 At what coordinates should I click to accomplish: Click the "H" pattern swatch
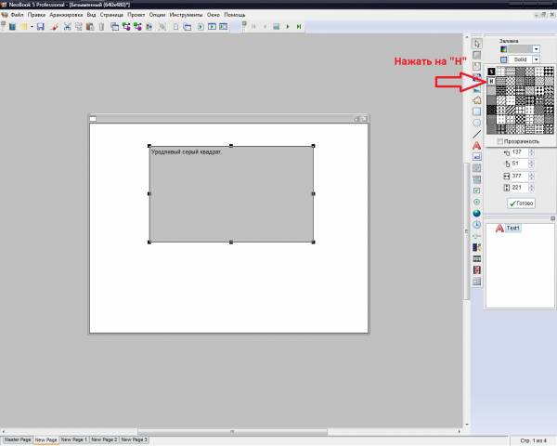[492, 82]
